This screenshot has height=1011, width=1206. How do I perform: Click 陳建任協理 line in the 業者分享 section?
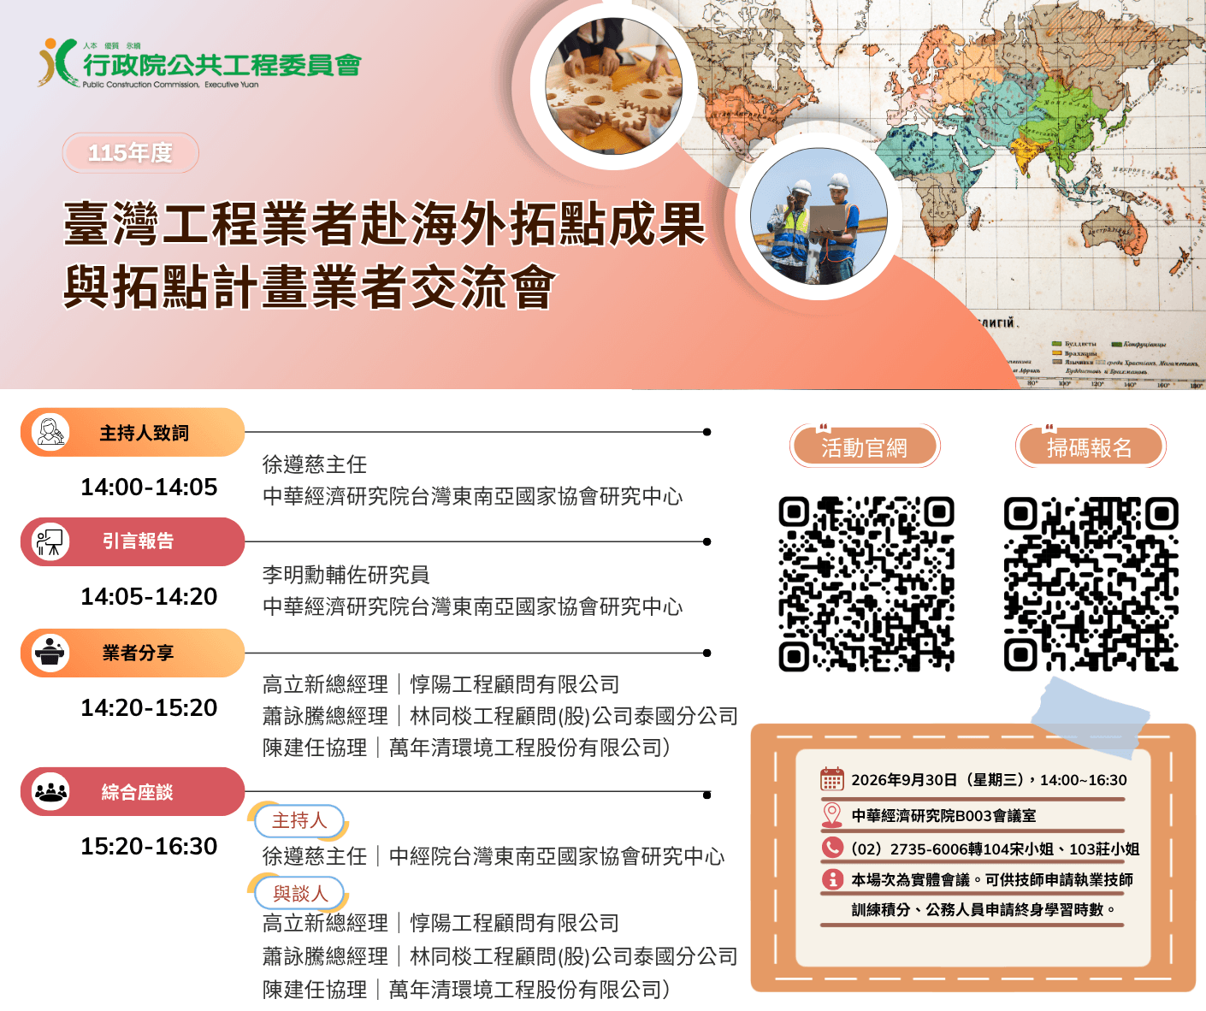[x=466, y=748]
